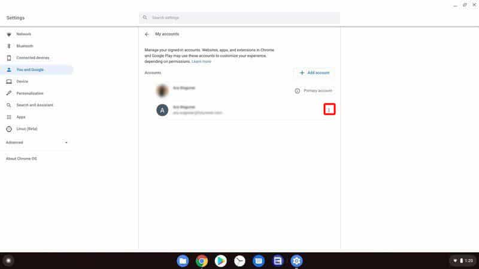
Task: Open Play Store from the shelf
Action: click(221, 261)
